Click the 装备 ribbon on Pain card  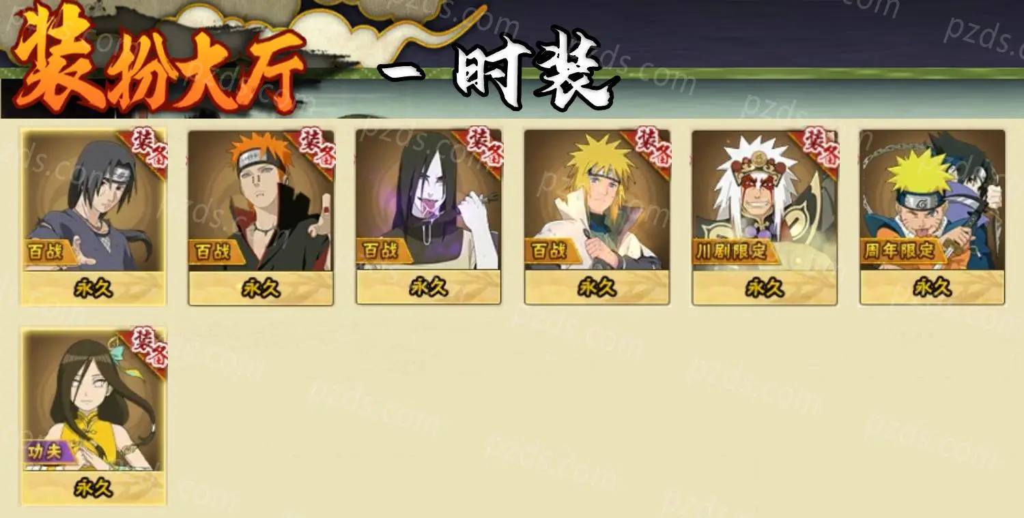coord(313,146)
